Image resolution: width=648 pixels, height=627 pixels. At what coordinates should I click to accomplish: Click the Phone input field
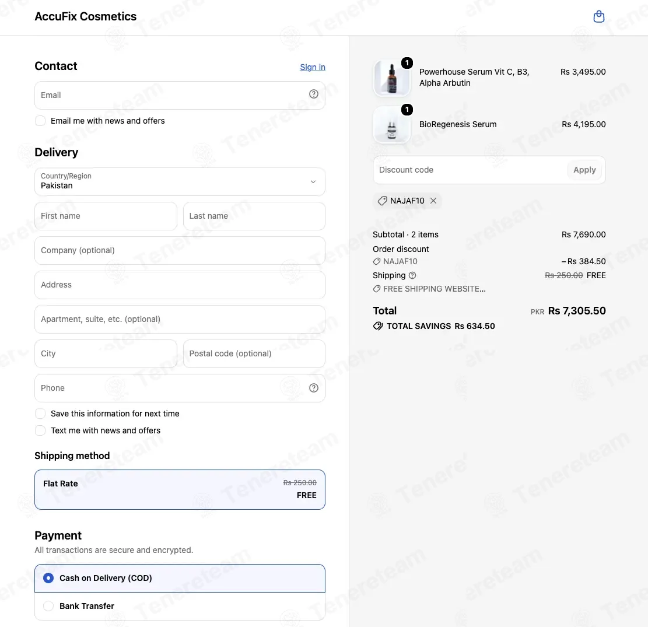180,388
